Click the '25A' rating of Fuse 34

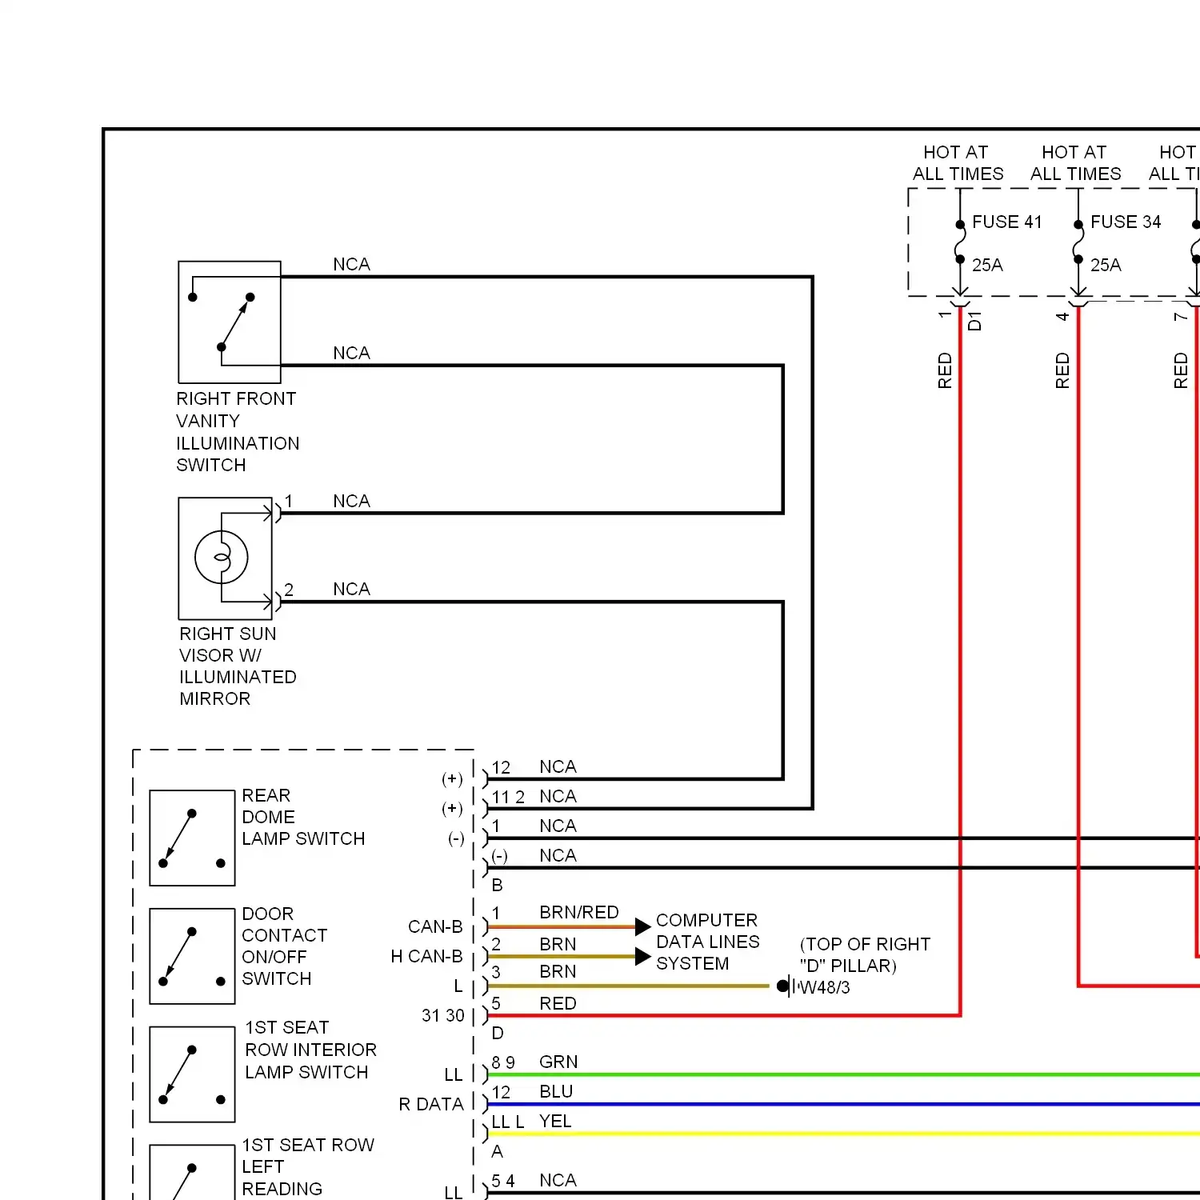[x=1106, y=265]
